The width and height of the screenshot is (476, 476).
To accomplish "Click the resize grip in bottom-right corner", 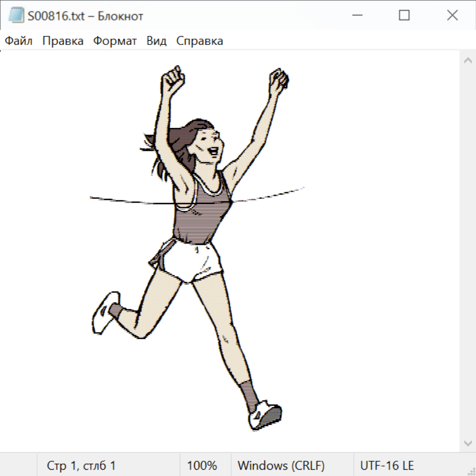I will (471, 471).
